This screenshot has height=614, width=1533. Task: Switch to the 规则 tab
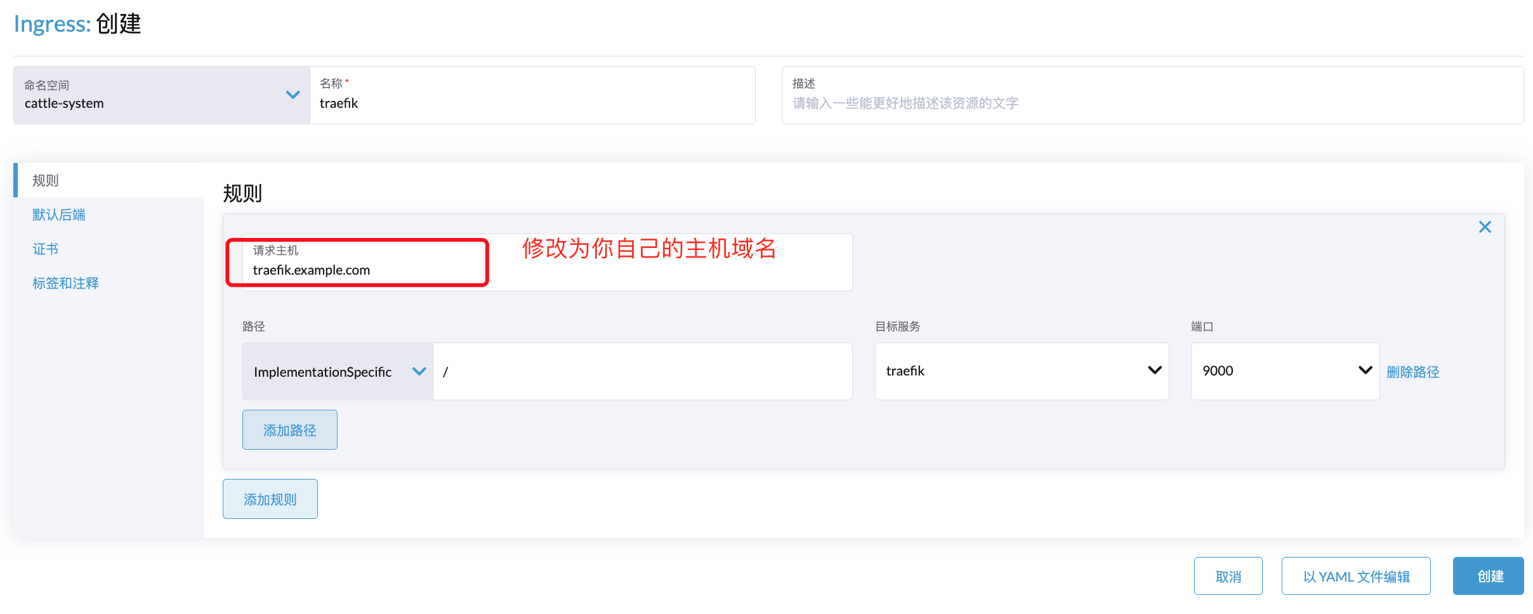46,181
